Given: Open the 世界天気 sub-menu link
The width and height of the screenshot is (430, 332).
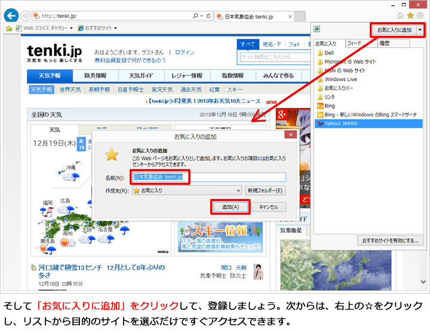Looking at the screenshot, I should [70, 90].
